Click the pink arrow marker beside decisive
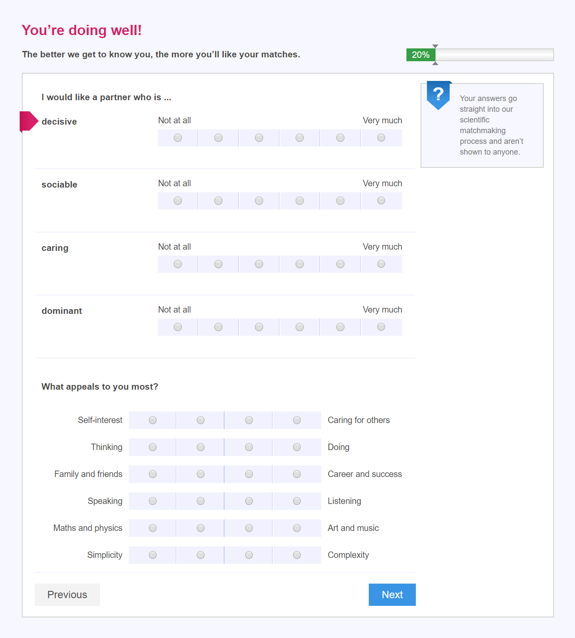Image resolution: width=575 pixels, height=638 pixels. [x=29, y=121]
